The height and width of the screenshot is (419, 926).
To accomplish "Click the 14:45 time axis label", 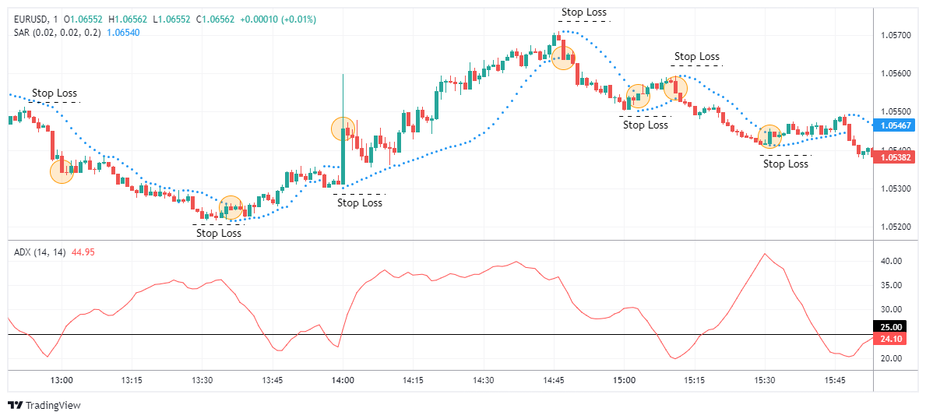I will point(554,381).
